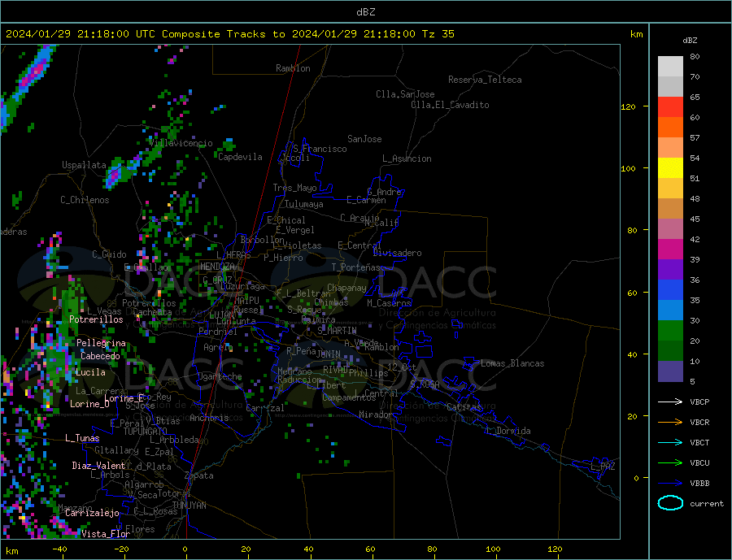732x560 pixels.
Task: Click the green VBCU arrow legend icon
Action: pyautogui.click(x=670, y=463)
